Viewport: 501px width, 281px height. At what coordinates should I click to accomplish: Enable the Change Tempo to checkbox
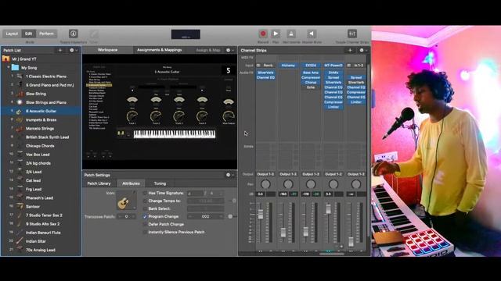pos(145,201)
